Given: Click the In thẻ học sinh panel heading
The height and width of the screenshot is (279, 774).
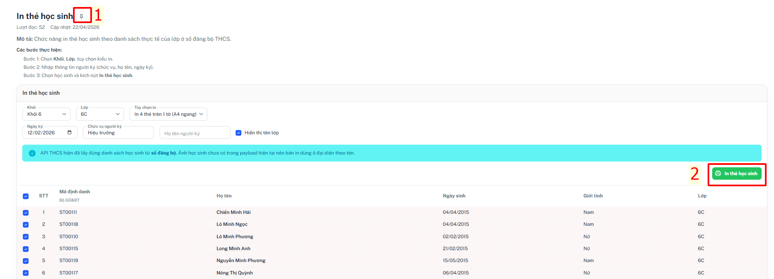Looking at the screenshot, I should pos(41,93).
